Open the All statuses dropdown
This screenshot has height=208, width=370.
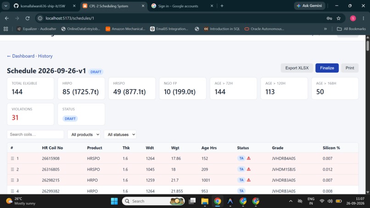(120, 135)
